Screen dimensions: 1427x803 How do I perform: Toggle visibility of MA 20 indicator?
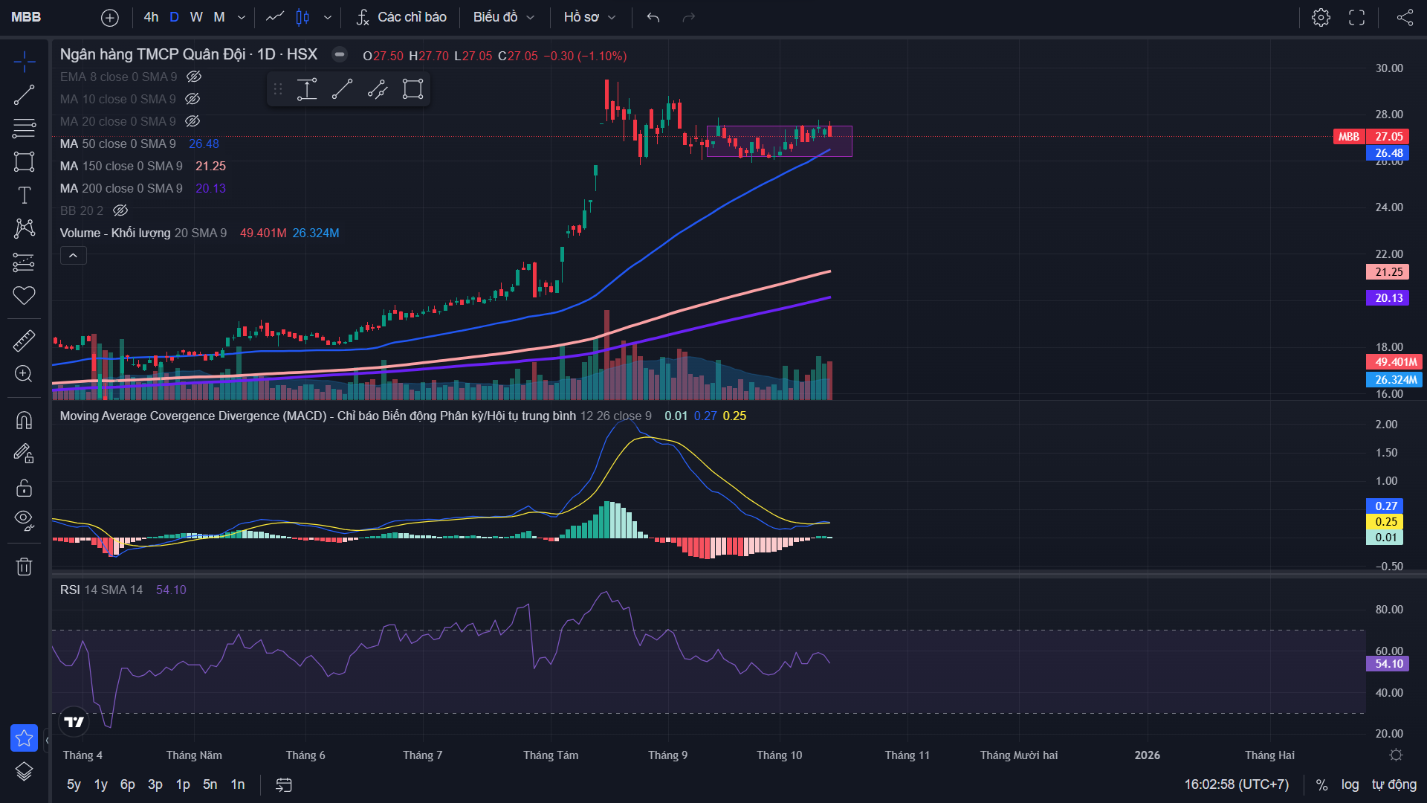(x=192, y=121)
